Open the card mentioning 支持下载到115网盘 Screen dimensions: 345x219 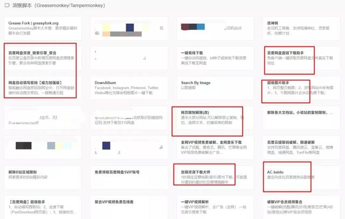click(129, 118)
